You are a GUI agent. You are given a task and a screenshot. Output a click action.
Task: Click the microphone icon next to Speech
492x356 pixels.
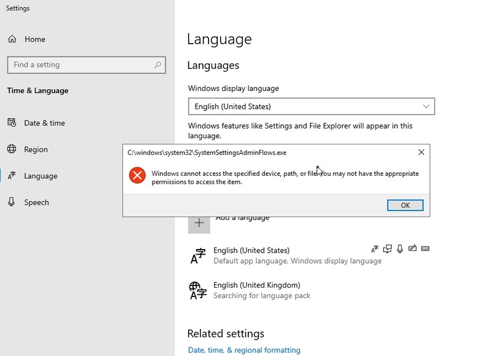pyautogui.click(x=11, y=202)
